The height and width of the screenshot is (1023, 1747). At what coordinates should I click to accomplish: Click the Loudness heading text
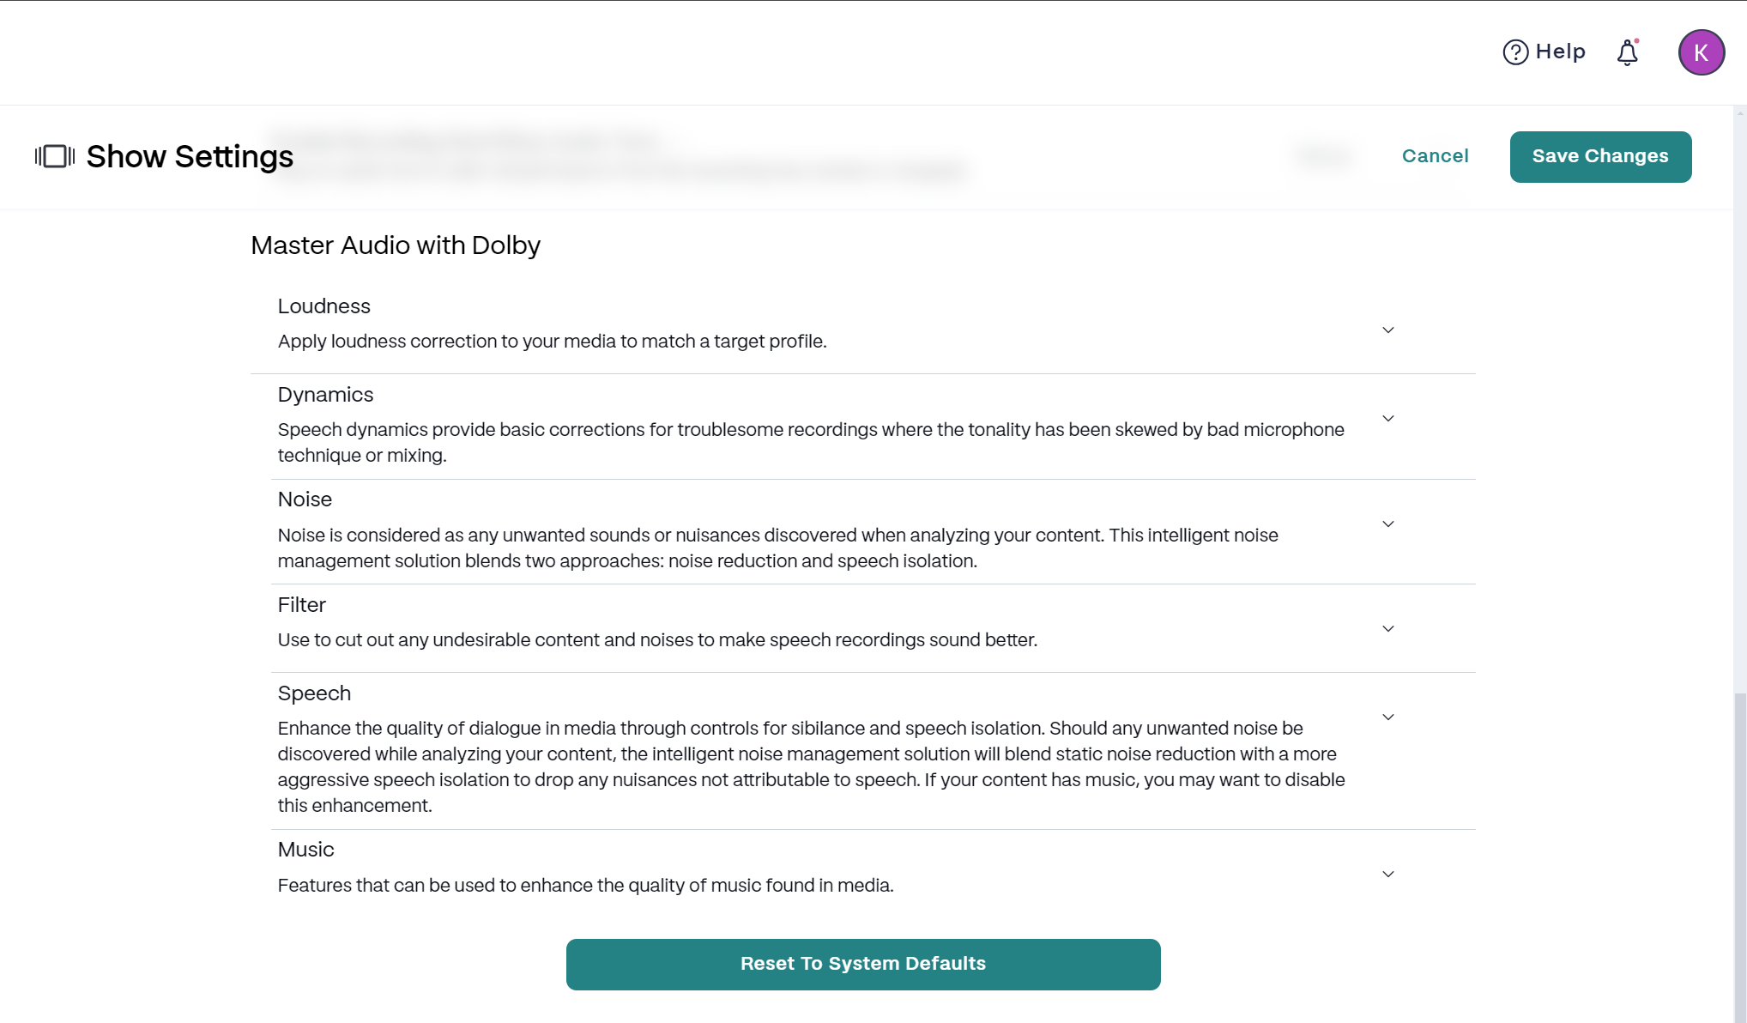[x=323, y=306]
